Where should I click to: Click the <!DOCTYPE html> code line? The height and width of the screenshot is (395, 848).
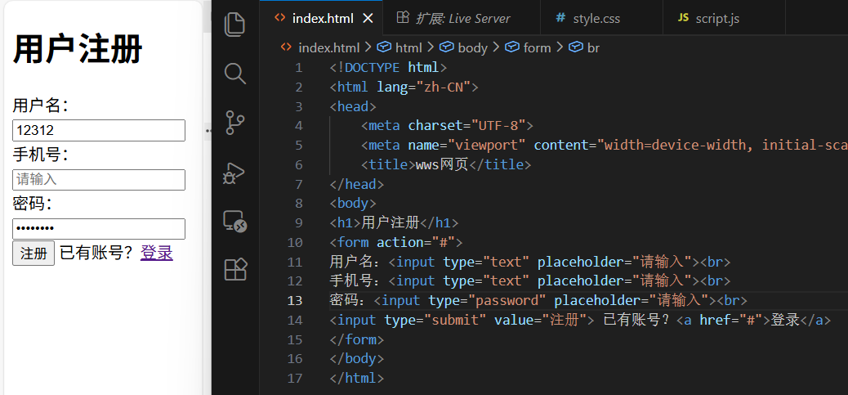tap(388, 68)
